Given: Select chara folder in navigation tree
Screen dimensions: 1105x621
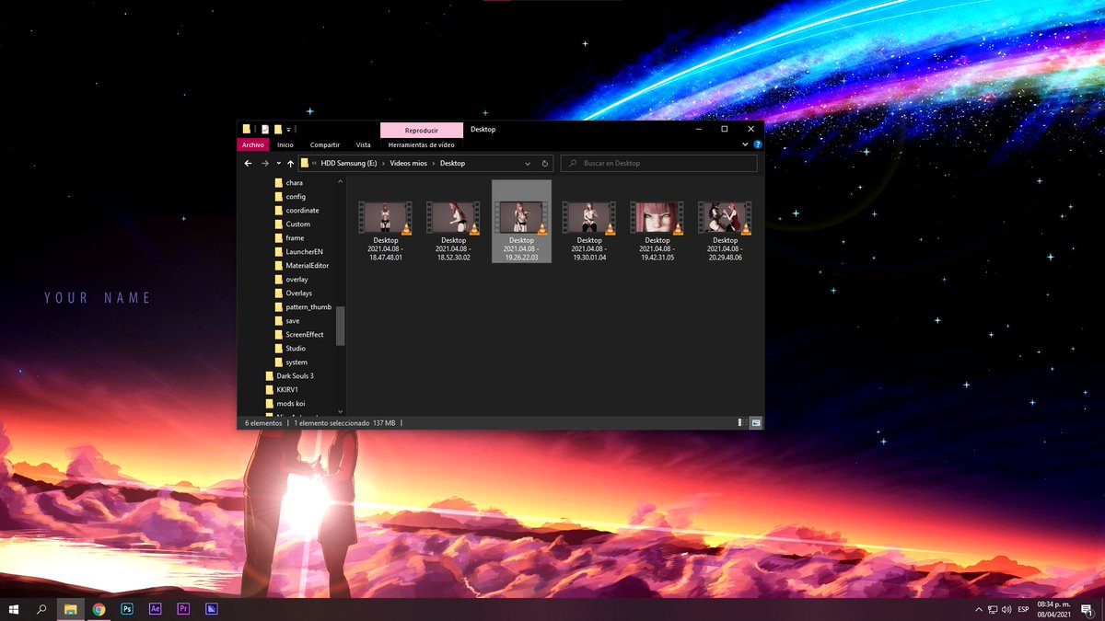Looking at the screenshot, I should [287, 182].
